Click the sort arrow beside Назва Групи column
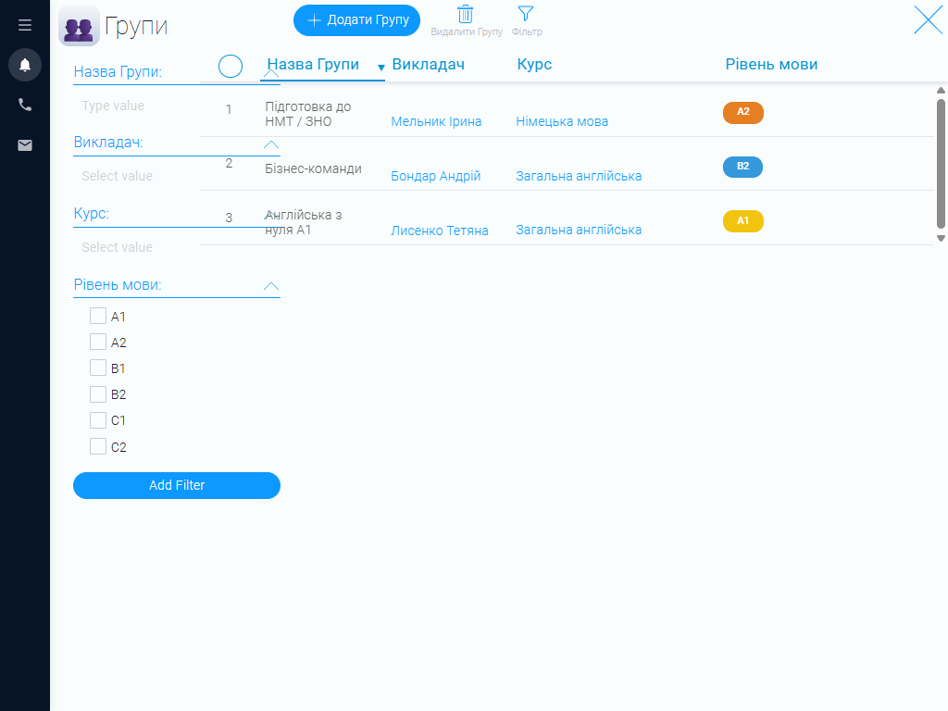This screenshot has height=711, width=948. (380, 68)
